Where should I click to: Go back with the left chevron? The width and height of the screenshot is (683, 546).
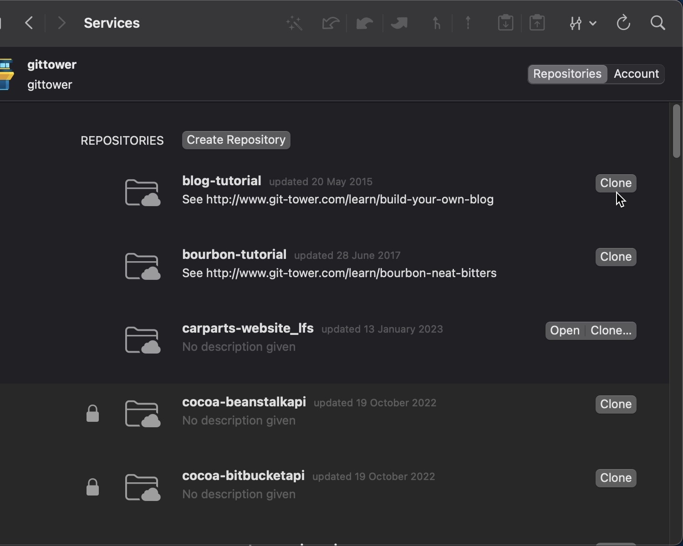29,23
